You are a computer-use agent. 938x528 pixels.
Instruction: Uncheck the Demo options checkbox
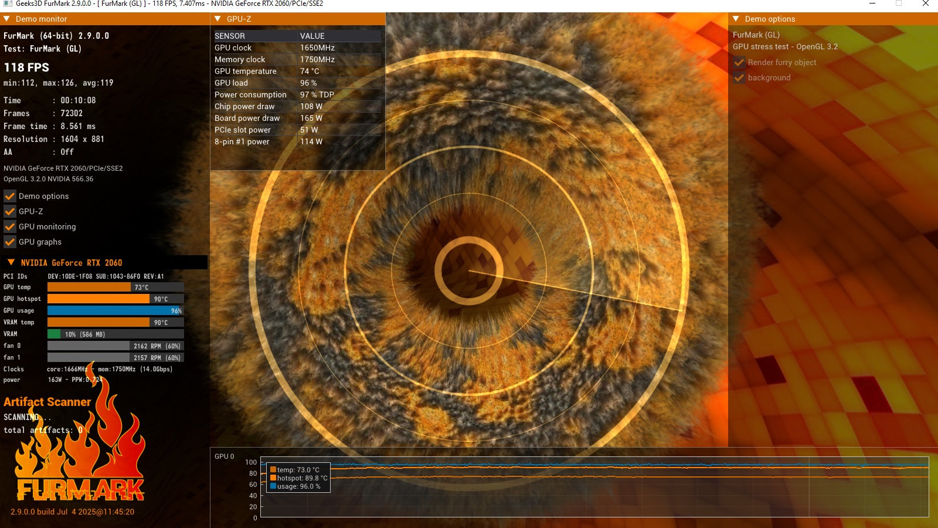coord(10,196)
